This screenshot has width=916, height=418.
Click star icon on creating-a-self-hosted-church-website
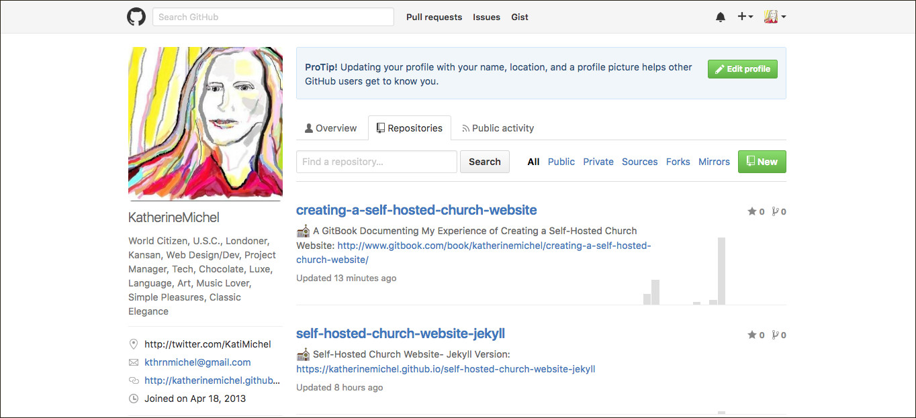click(752, 211)
